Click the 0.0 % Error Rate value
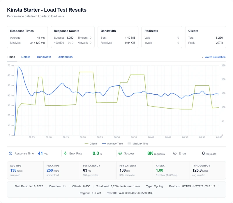 [98, 153]
